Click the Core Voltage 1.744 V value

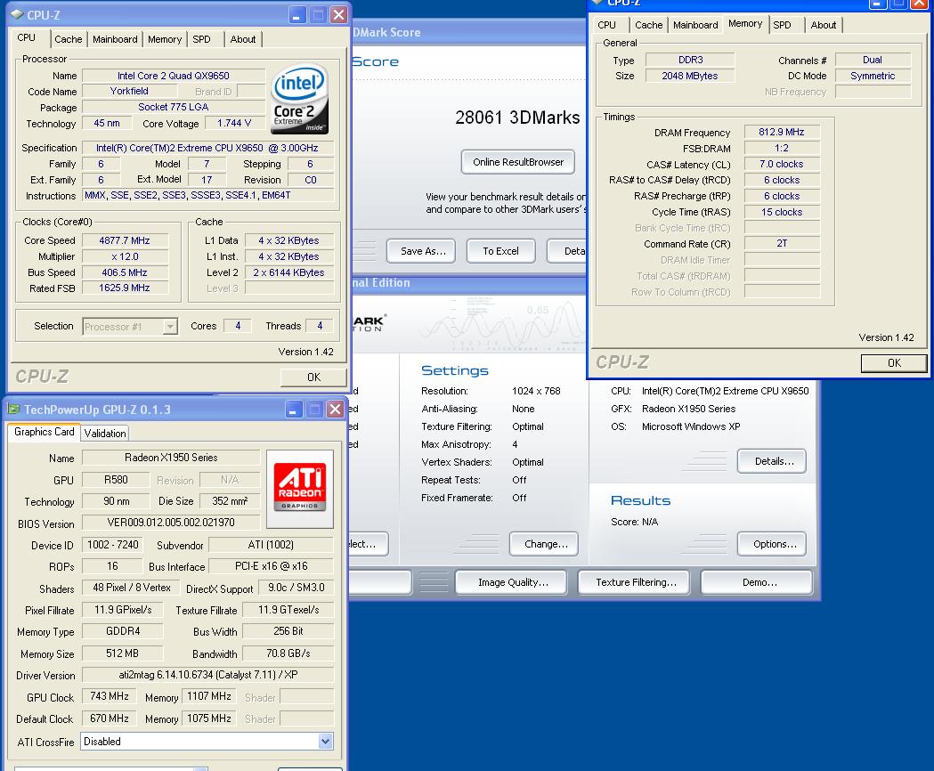235,124
